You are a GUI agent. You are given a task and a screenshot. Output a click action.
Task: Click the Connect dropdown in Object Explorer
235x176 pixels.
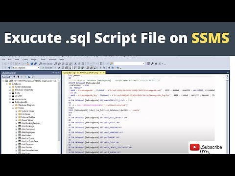tap(7, 77)
